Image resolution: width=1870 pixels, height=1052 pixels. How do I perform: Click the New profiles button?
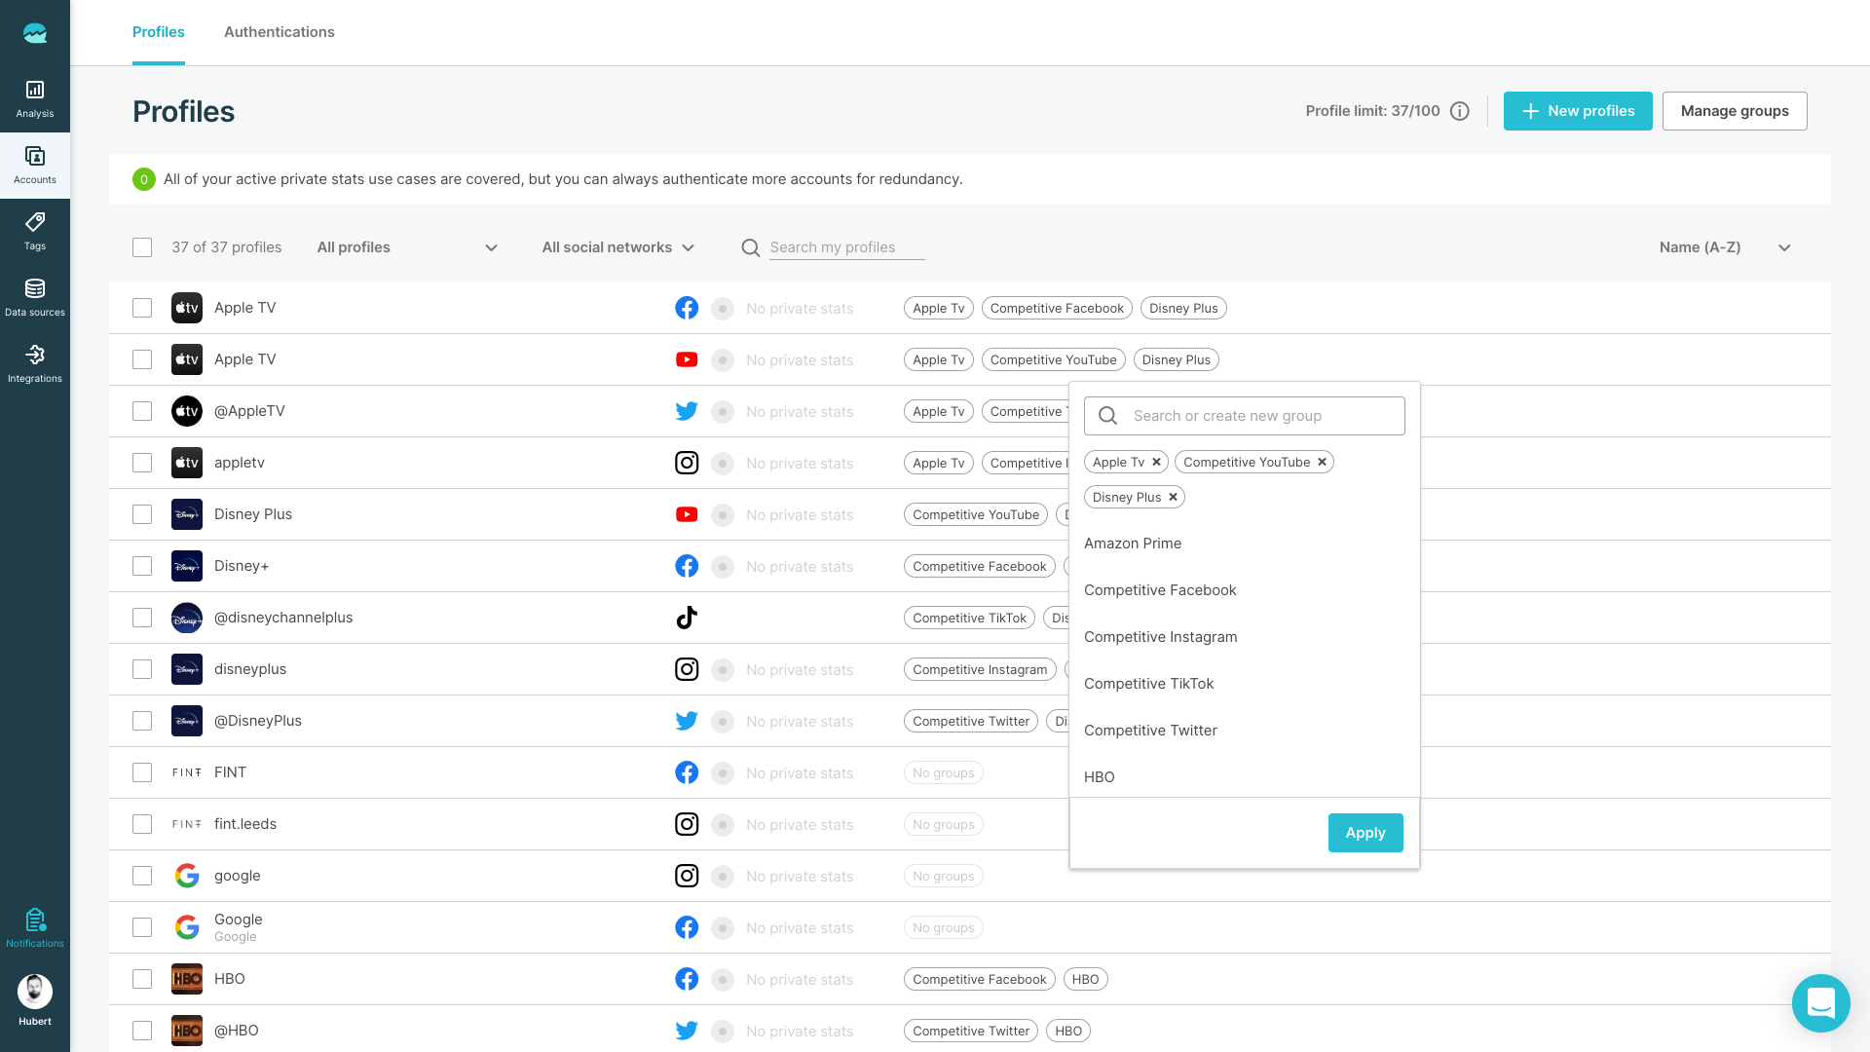point(1578,111)
